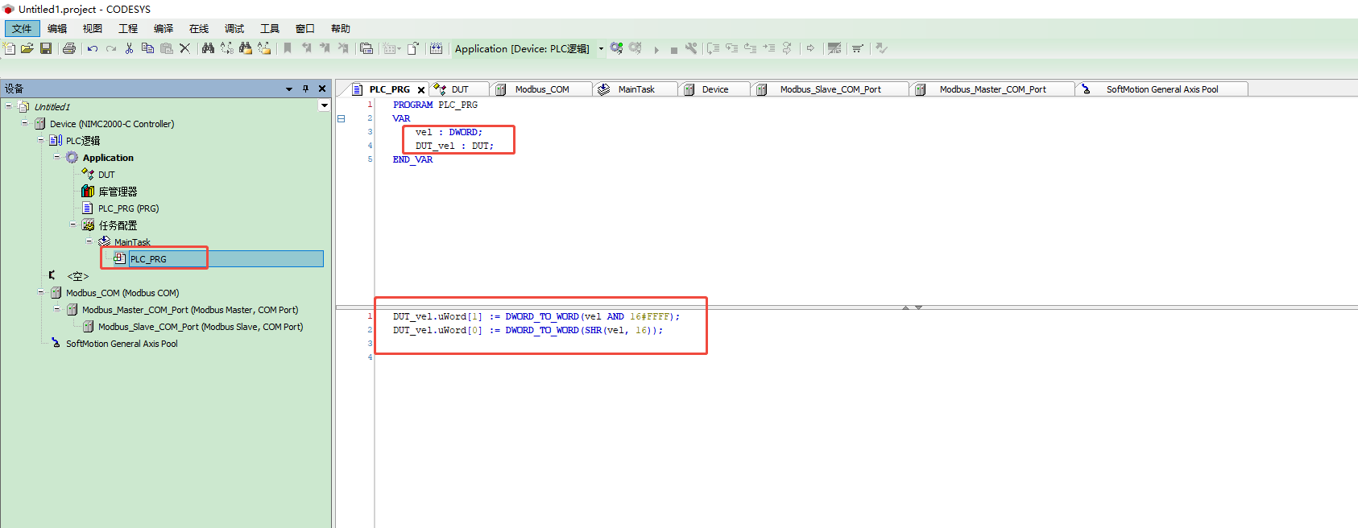This screenshot has width=1358, height=528.
Task: Click the Open project folder icon
Action: point(27,48)
